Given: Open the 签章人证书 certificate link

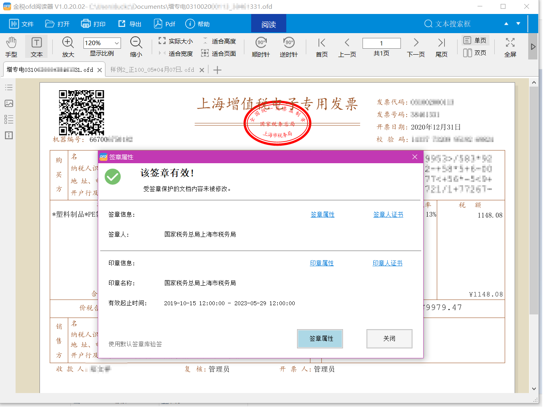Looking at the screenshot, I should pyautogui.click(x=388, y=214).
